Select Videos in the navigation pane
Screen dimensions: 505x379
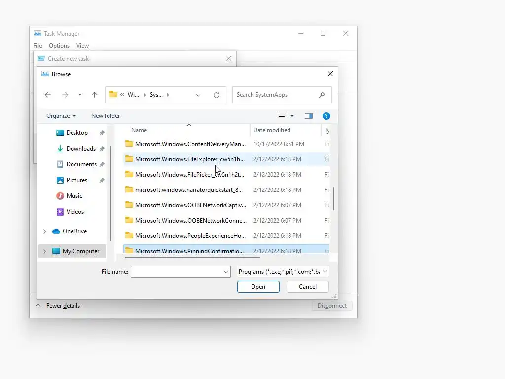click(75, 212)
